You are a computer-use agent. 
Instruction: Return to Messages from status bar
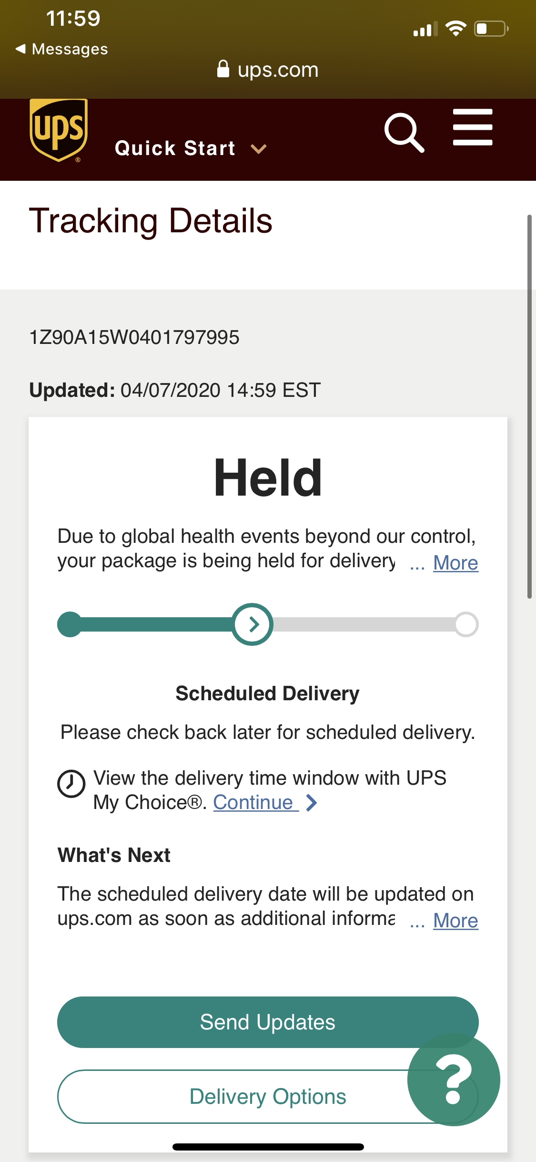click(62, 48)
